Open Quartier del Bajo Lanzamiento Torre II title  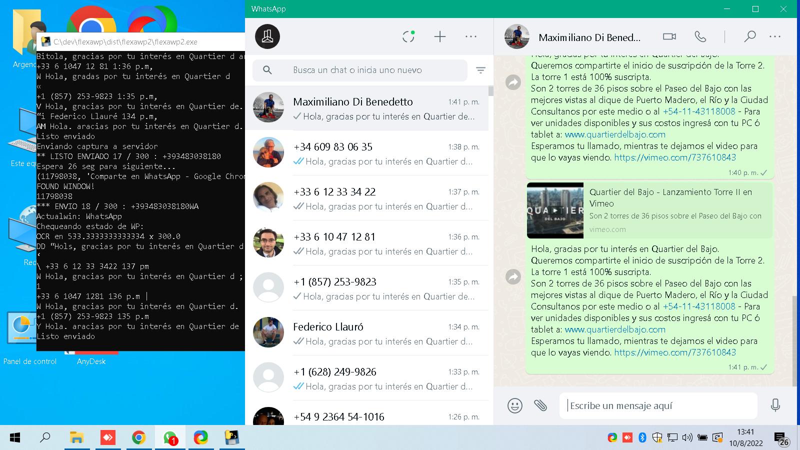[x=670, y=197]
